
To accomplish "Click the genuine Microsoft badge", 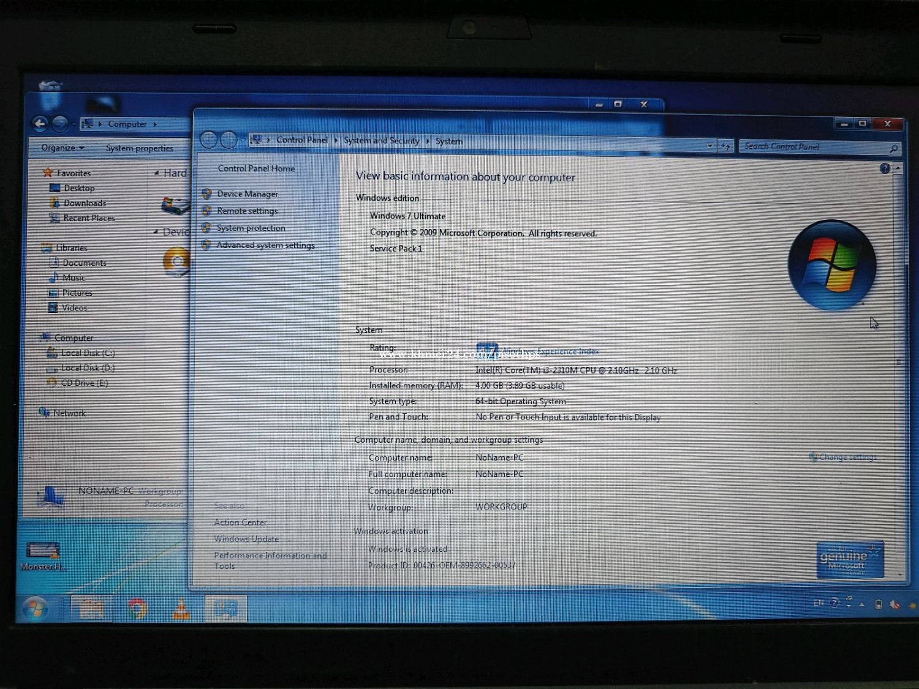I will click(850, 560).
